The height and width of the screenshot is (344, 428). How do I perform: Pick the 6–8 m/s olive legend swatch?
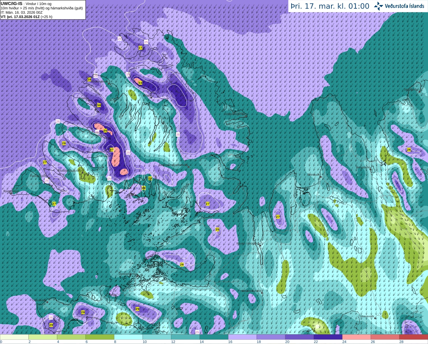click(x=100, y=337)
